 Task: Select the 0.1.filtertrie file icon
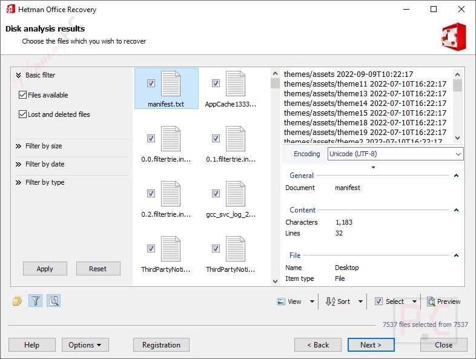[235, 139]
